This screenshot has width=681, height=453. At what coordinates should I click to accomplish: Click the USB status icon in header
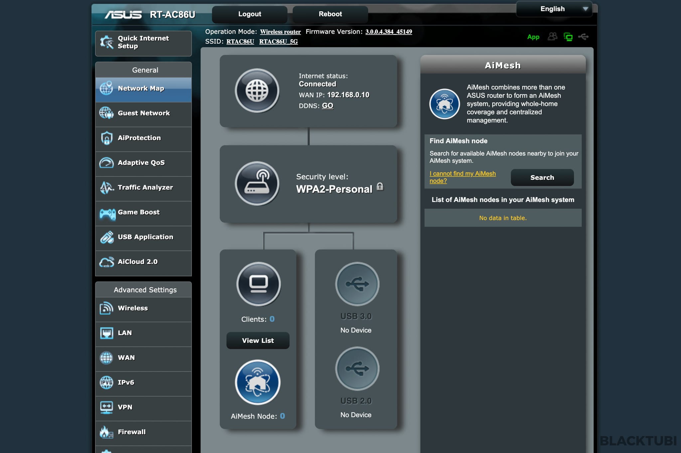coord(583,37)
